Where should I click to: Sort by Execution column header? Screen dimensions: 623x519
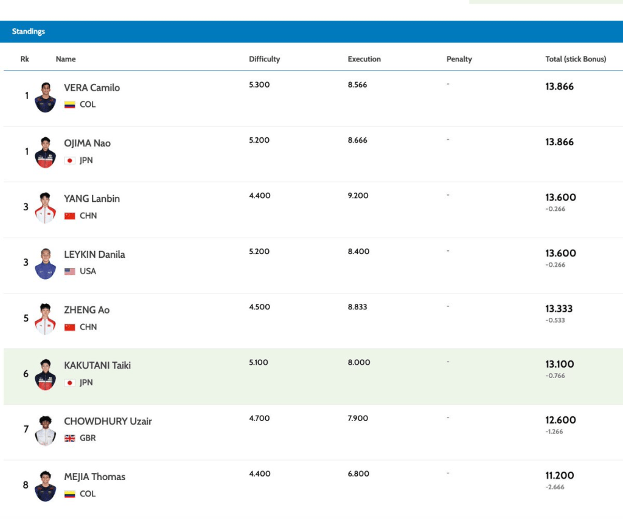(x=364, y=59)
